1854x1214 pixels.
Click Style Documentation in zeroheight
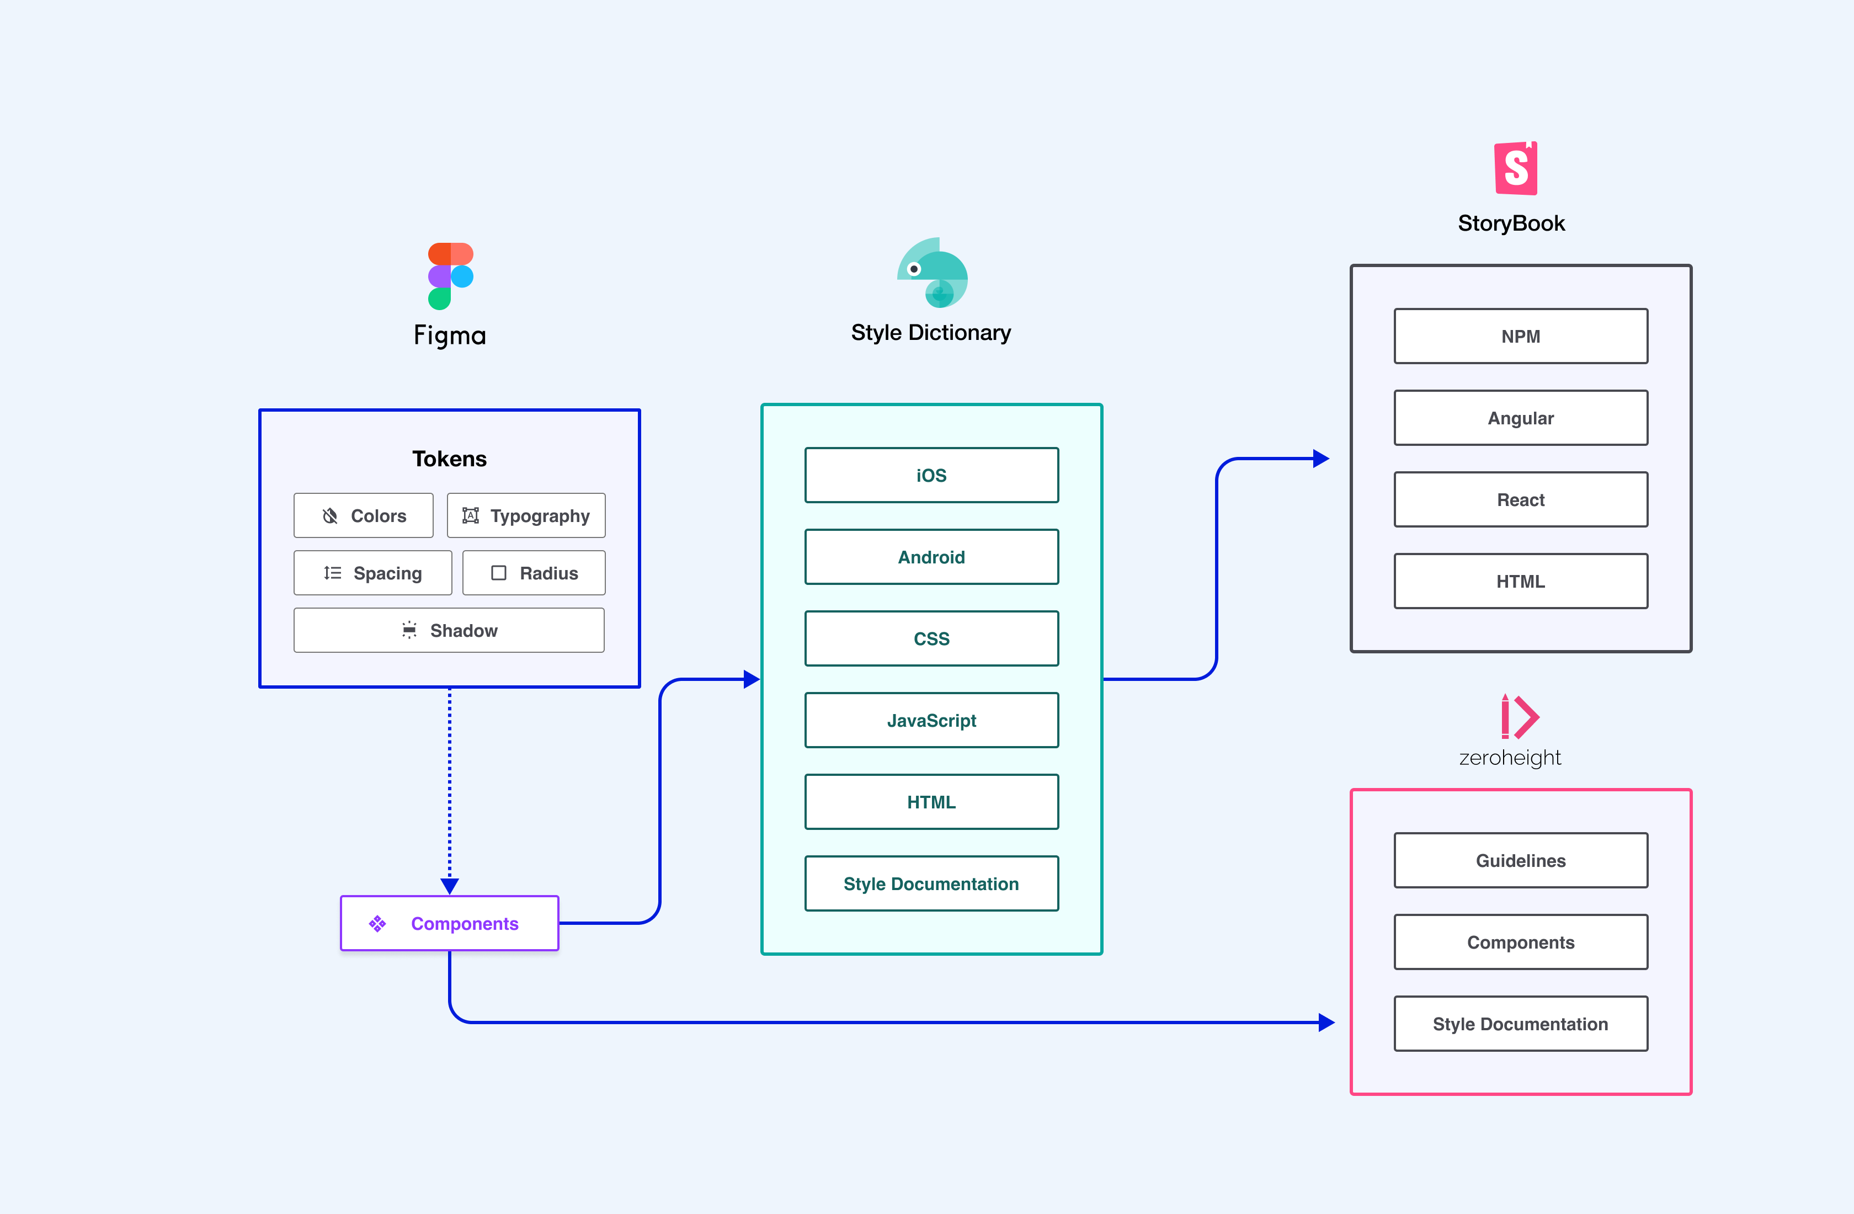pyautogui.click(x=1521, y=1024)
